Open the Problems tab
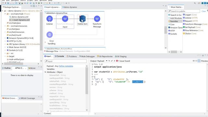The height and width of the screenshot is (117, 208). tap(71, 56)
